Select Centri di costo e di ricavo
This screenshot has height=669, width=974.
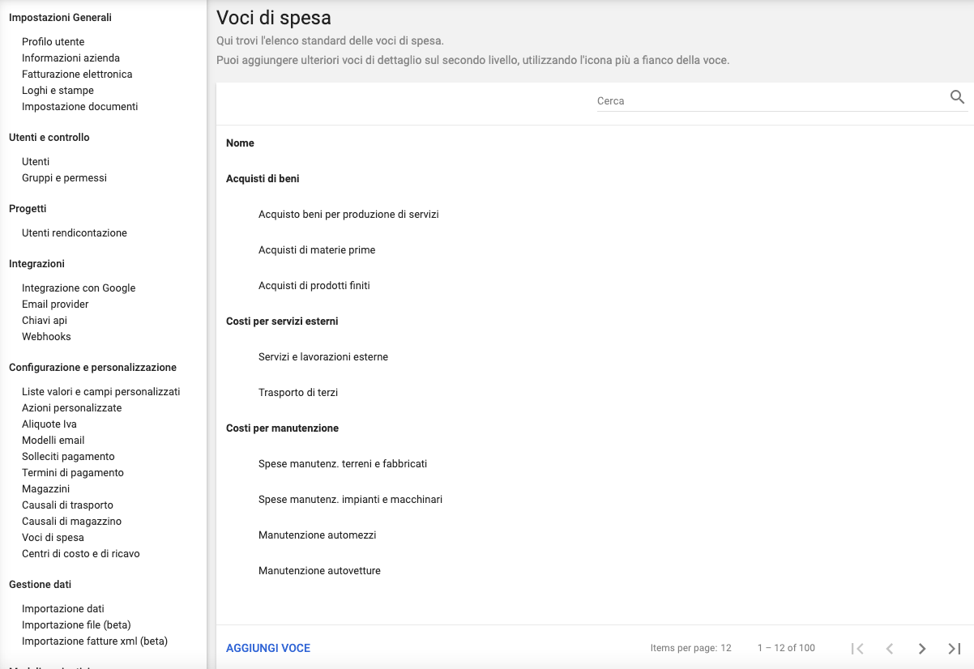coord(80,554)
